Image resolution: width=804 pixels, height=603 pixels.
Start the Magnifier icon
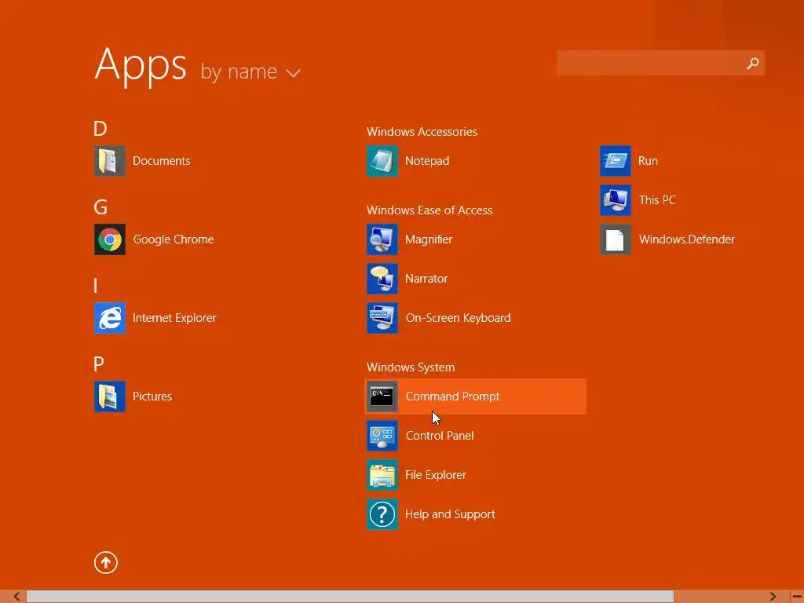pyautogui.click(x=382, y=239)
